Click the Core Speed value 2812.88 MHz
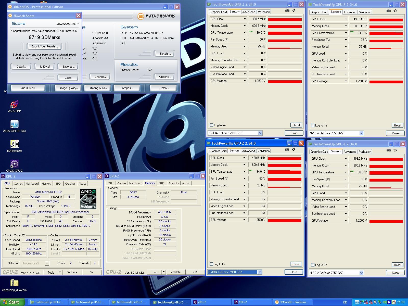The width and height of the screenshot is (408, 306). [x=34, y=240]
